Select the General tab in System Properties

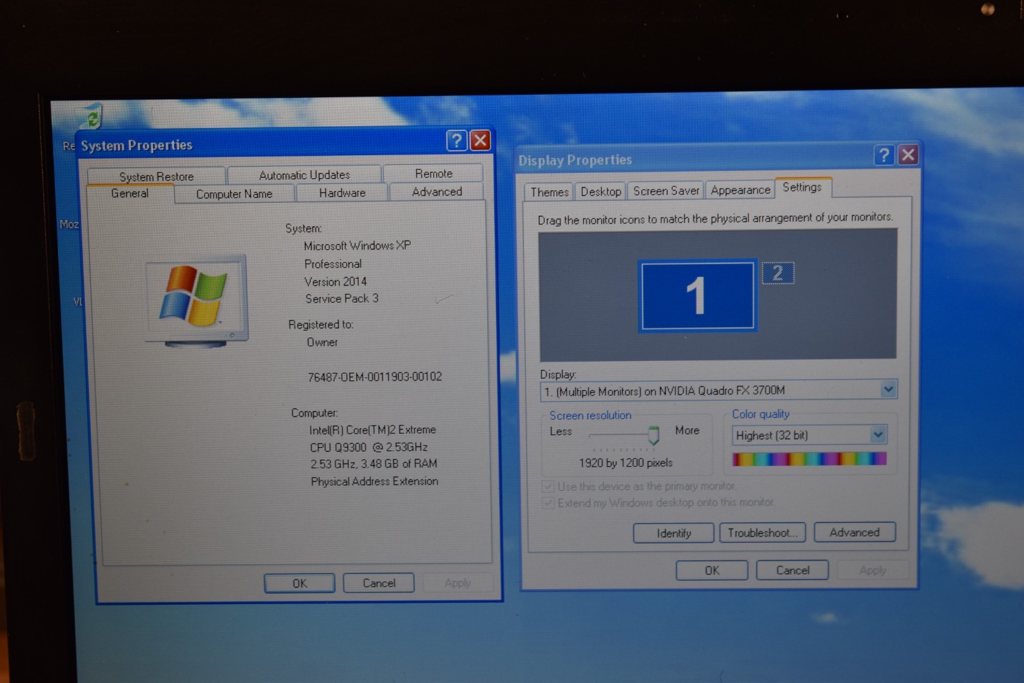pyautogui.click(x=130, y=193)
